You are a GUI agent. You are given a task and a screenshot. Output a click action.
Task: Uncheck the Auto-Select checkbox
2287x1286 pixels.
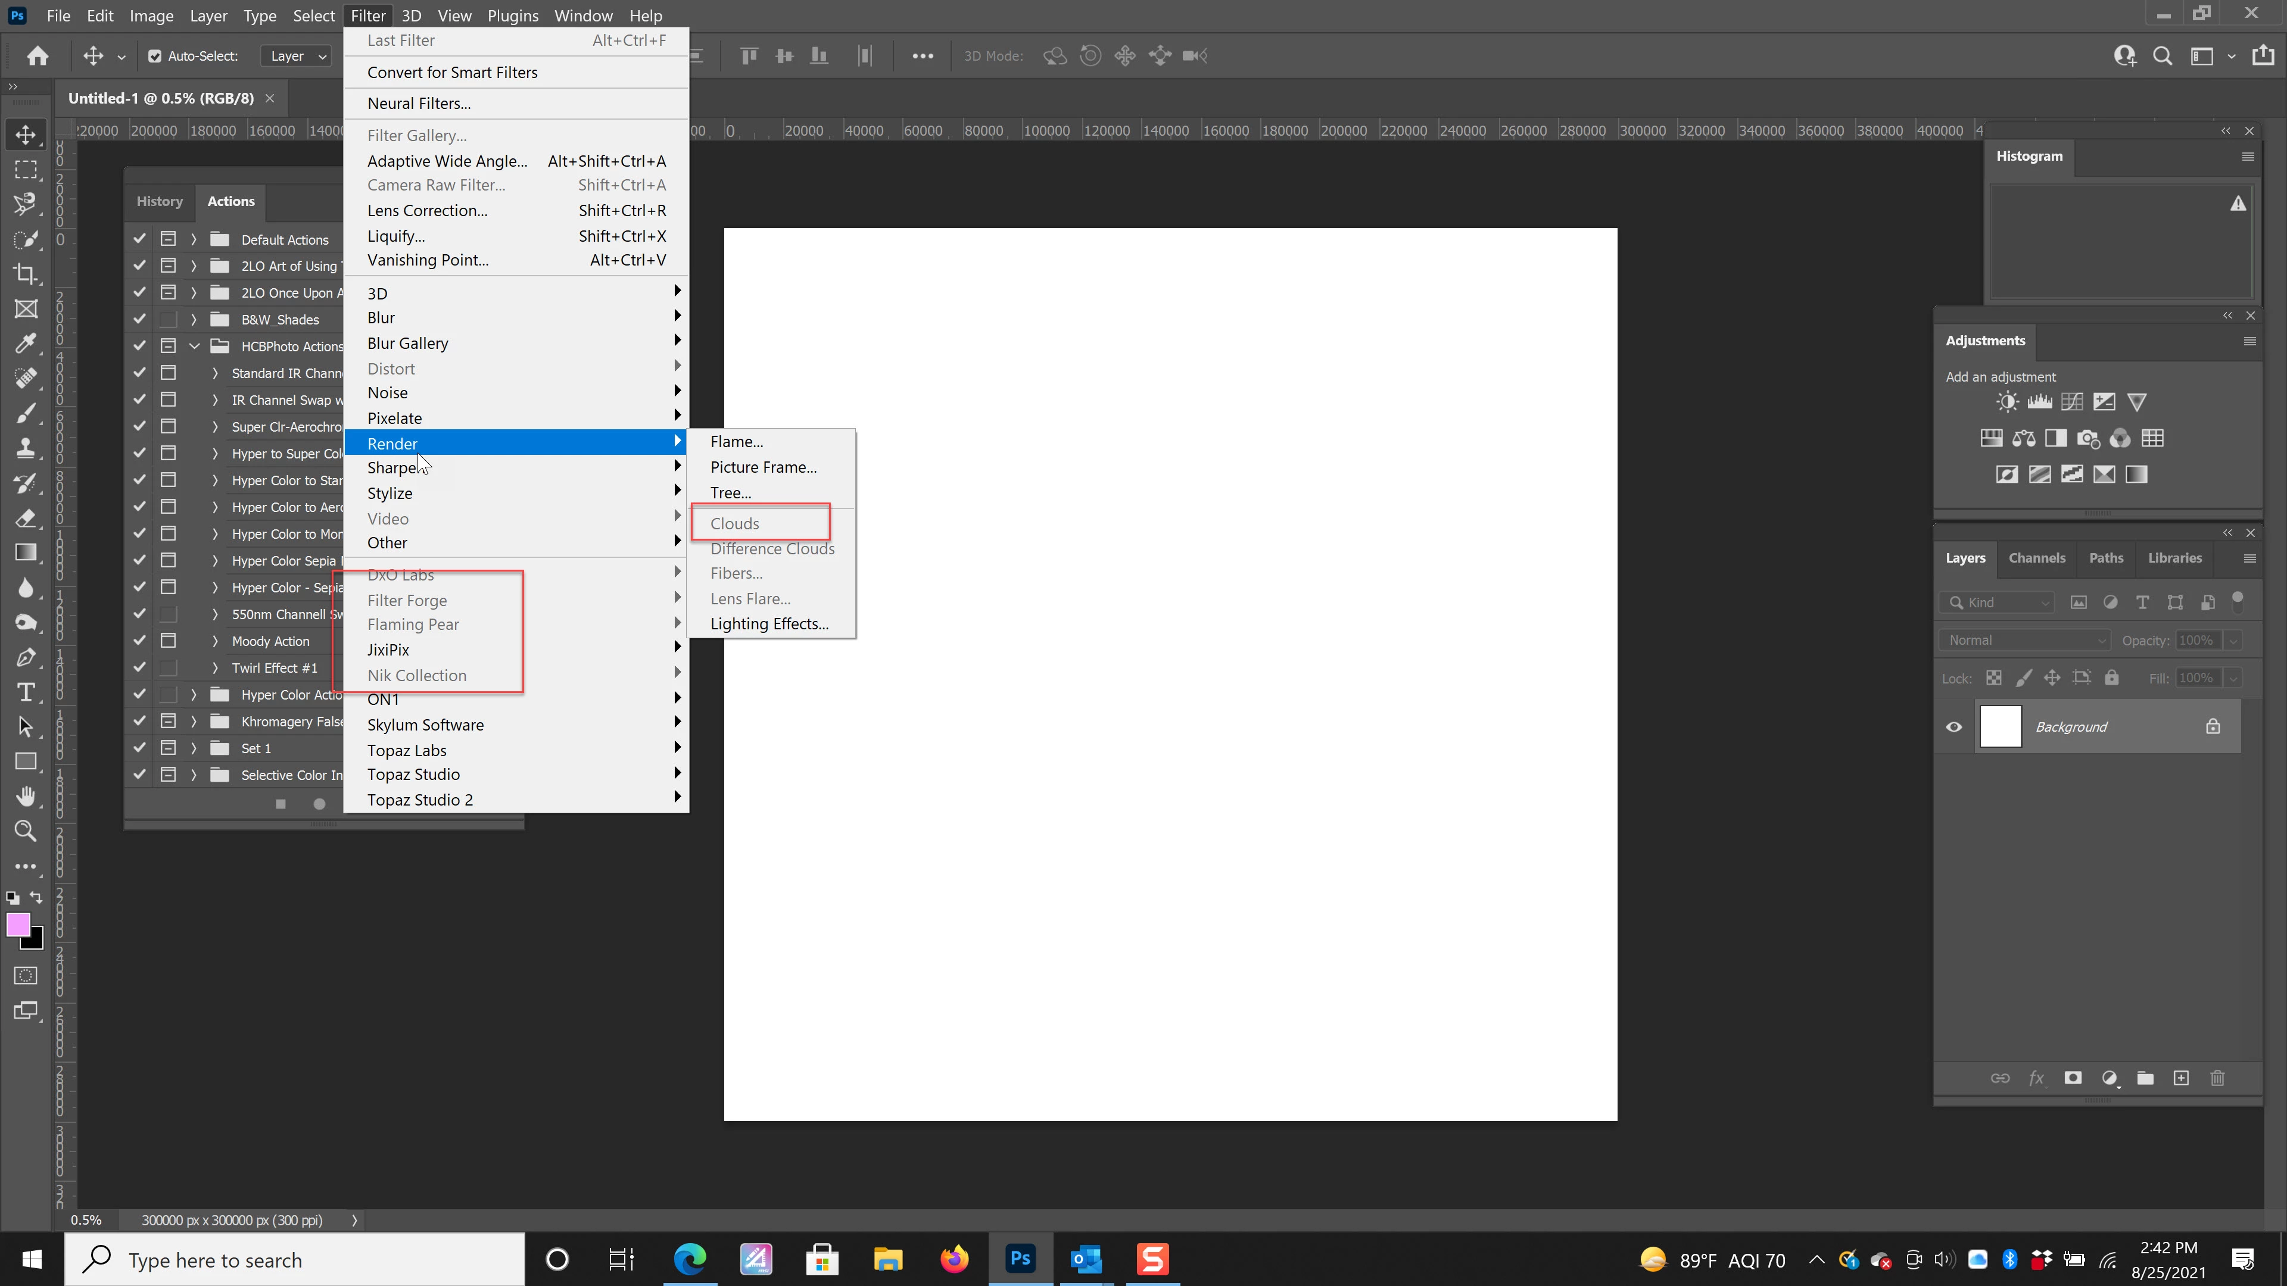coord(154,56)
